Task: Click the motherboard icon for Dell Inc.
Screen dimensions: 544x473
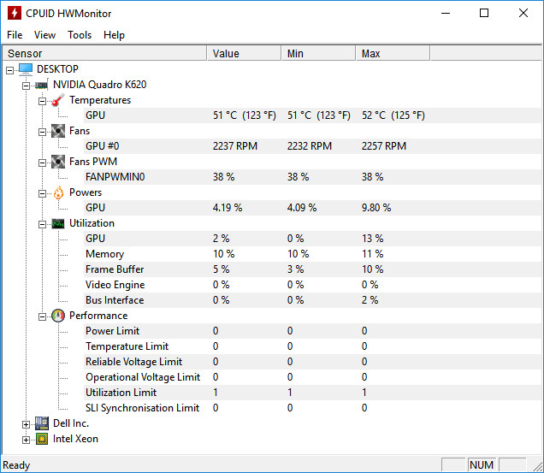Action: click(42, 423)
